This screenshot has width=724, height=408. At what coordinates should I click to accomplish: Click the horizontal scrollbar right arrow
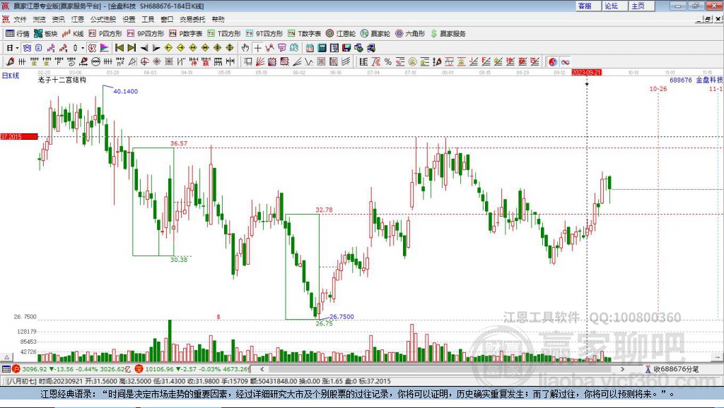click(622, 369)
